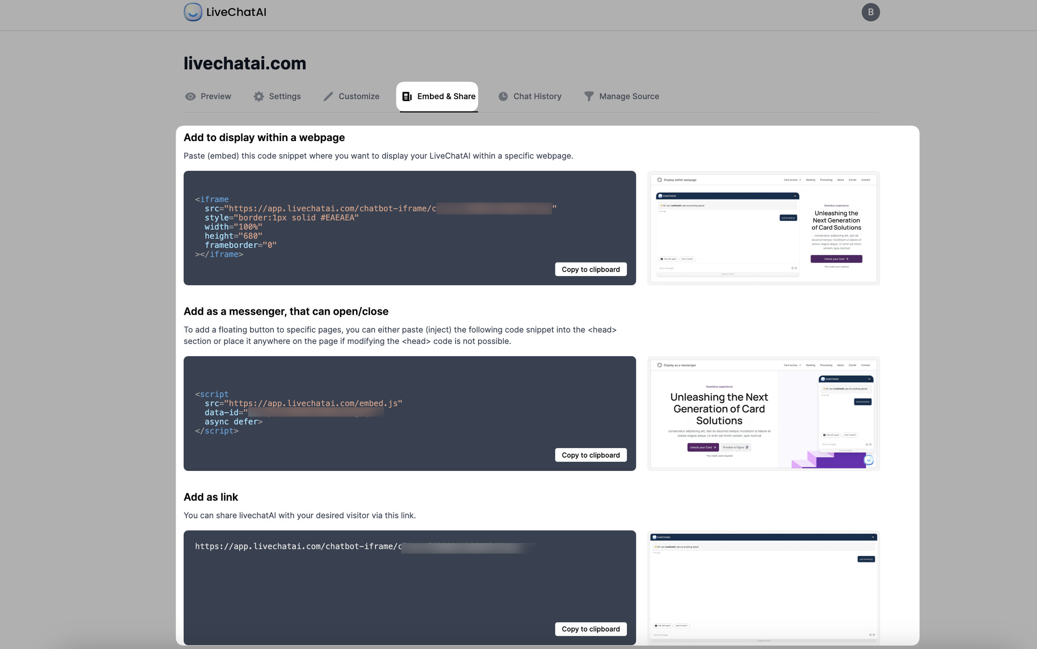Copy the share link to clipboard
The height and width of the screenshot is (649, 1037).
[590, 629]
